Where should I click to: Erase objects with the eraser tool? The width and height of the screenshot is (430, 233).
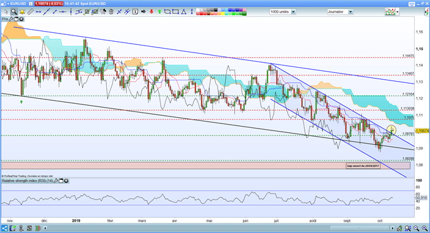tap(103, 12)
